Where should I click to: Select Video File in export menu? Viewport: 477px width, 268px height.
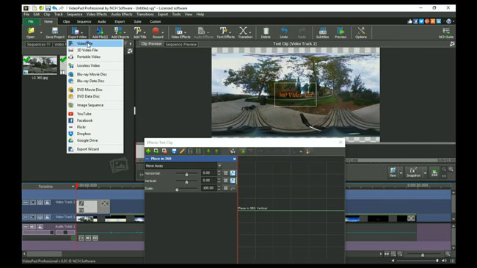coord(95,43)
